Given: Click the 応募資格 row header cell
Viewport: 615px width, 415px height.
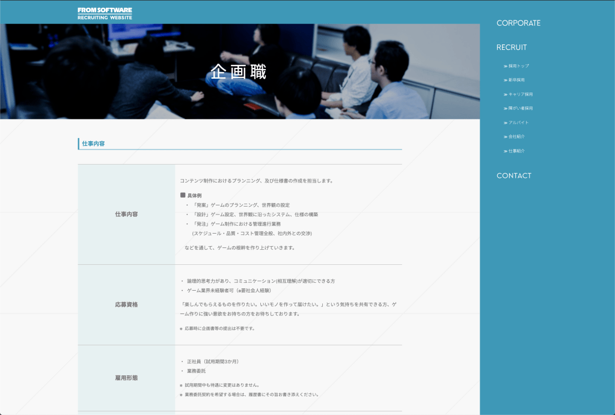Looking at the screenshot, I should [126, 304].
